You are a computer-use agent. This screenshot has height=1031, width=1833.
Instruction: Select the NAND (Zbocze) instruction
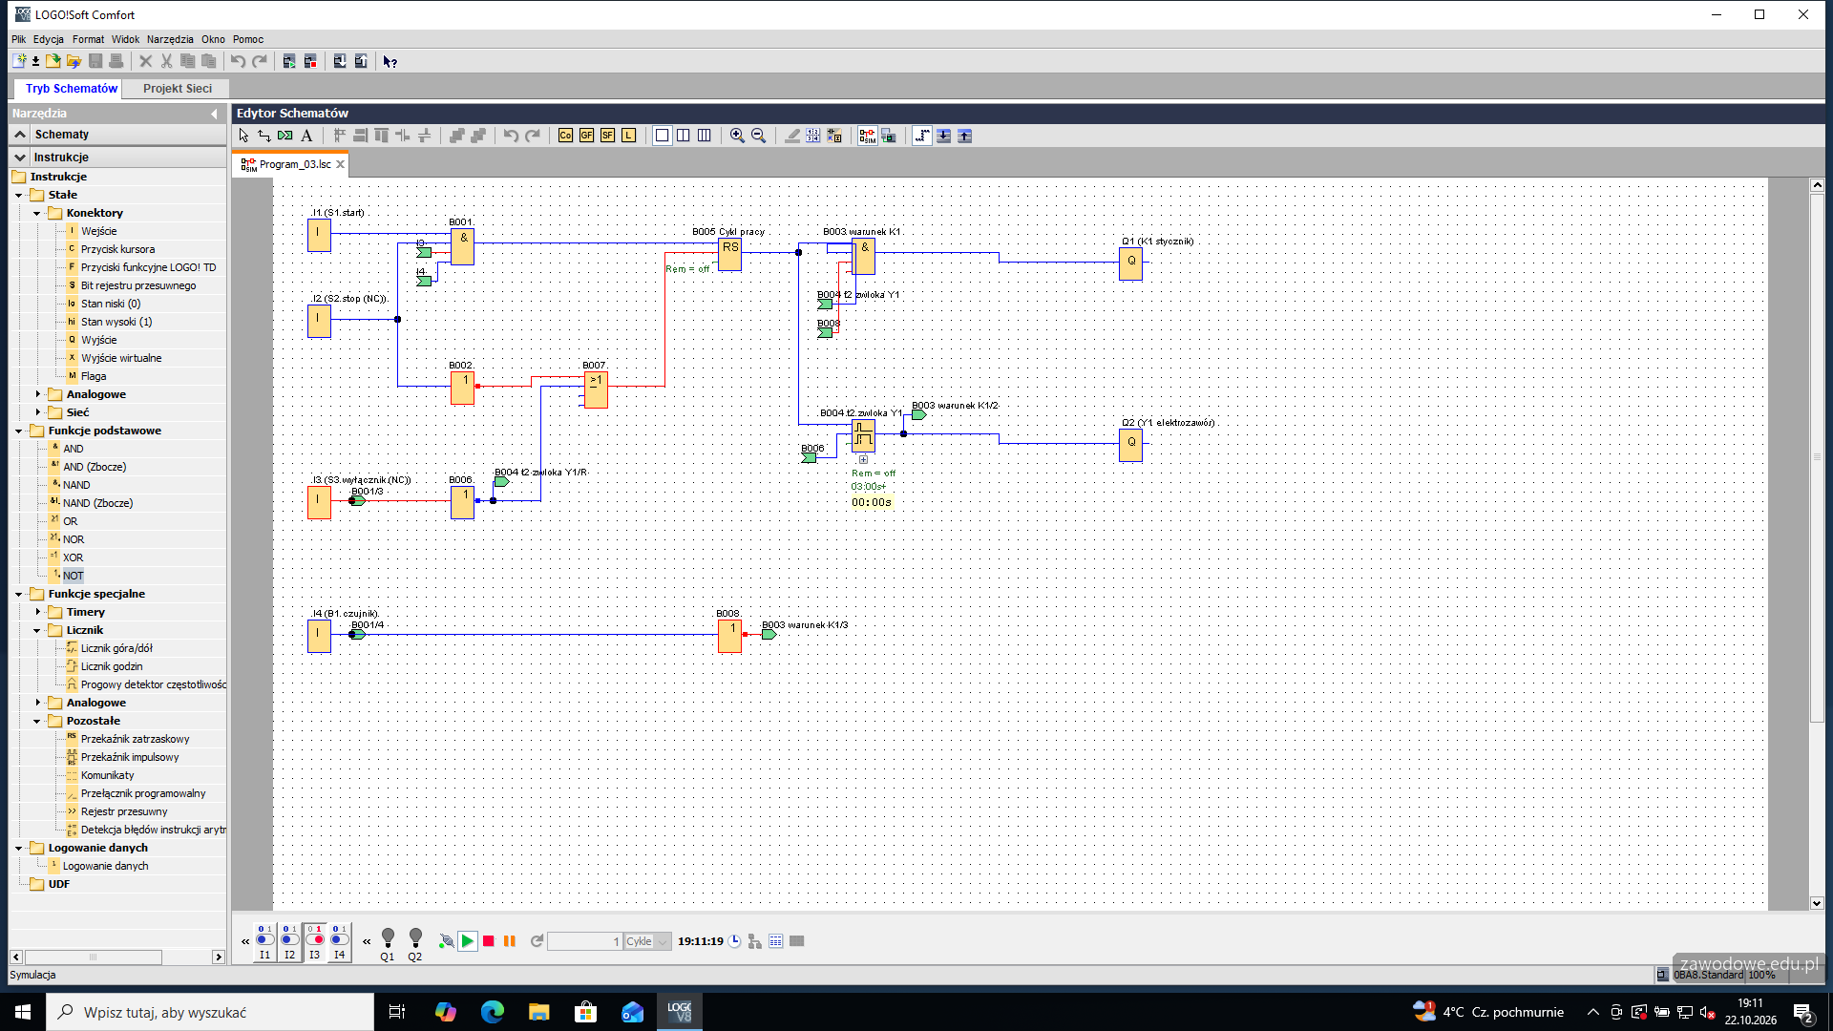(x=97, y=503)
